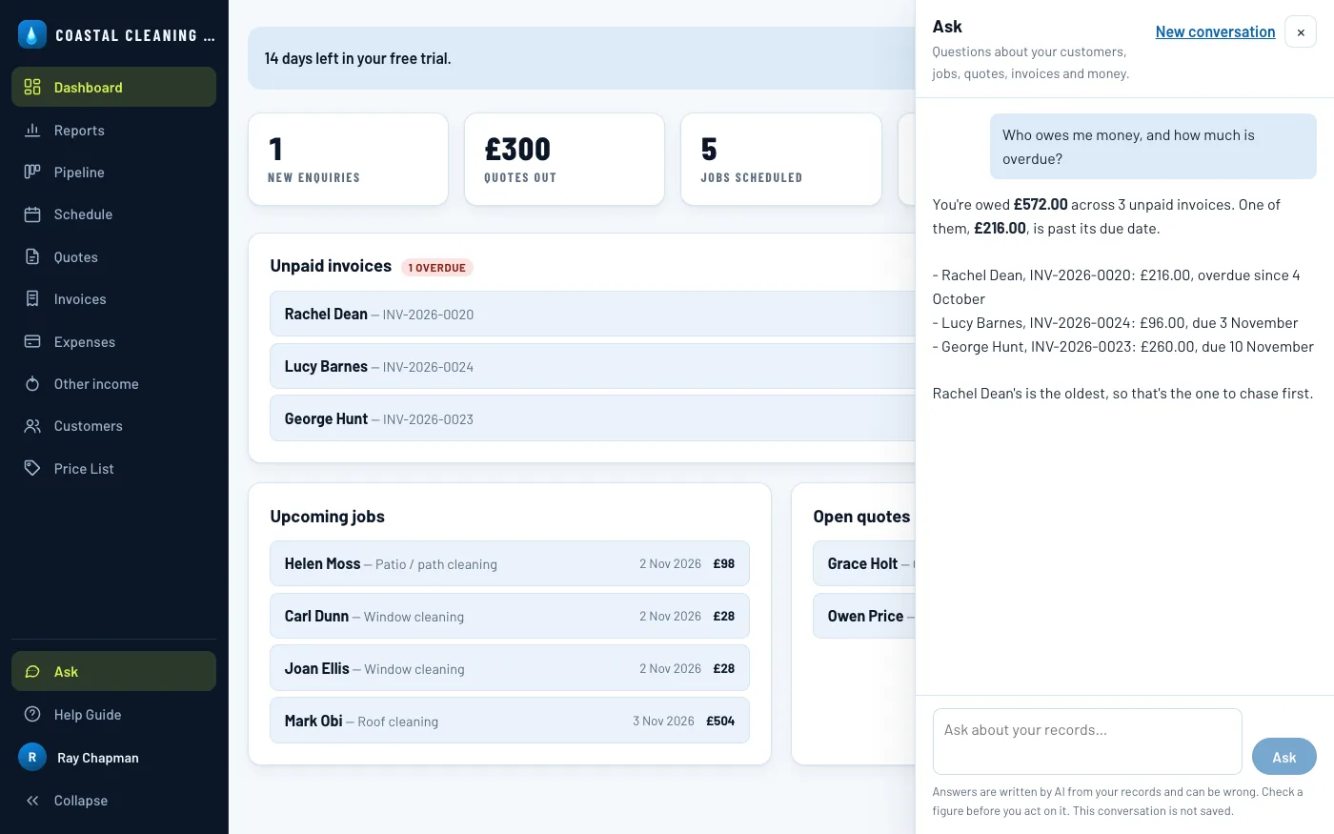Open Helen Moss patio cleaning job
This screenshot has width=1334, height=834.
tap(510, 563)
